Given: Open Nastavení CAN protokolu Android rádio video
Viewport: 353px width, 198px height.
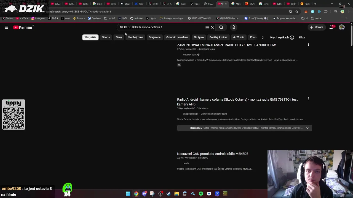Looking at the screenshot, I should tap(213, 154).
